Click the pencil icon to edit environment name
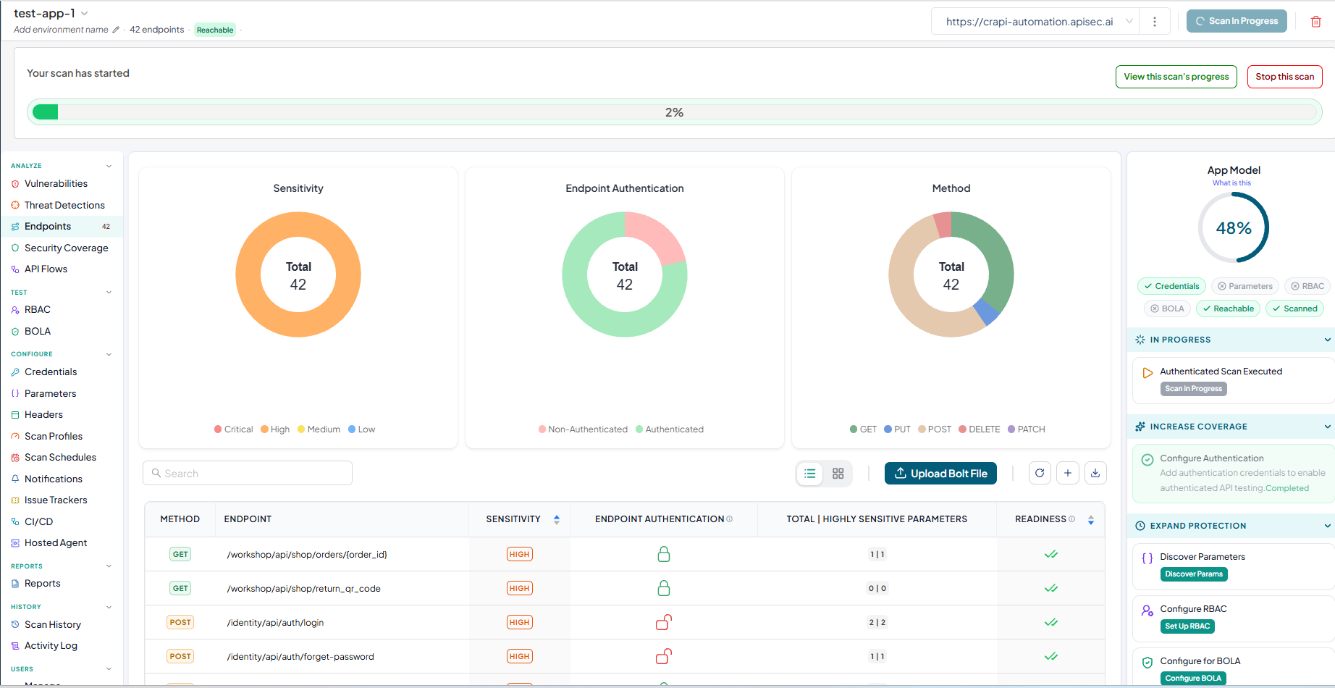Image resolution: width=1335 pixels, height=688 pixels. (x=116, y=30)
